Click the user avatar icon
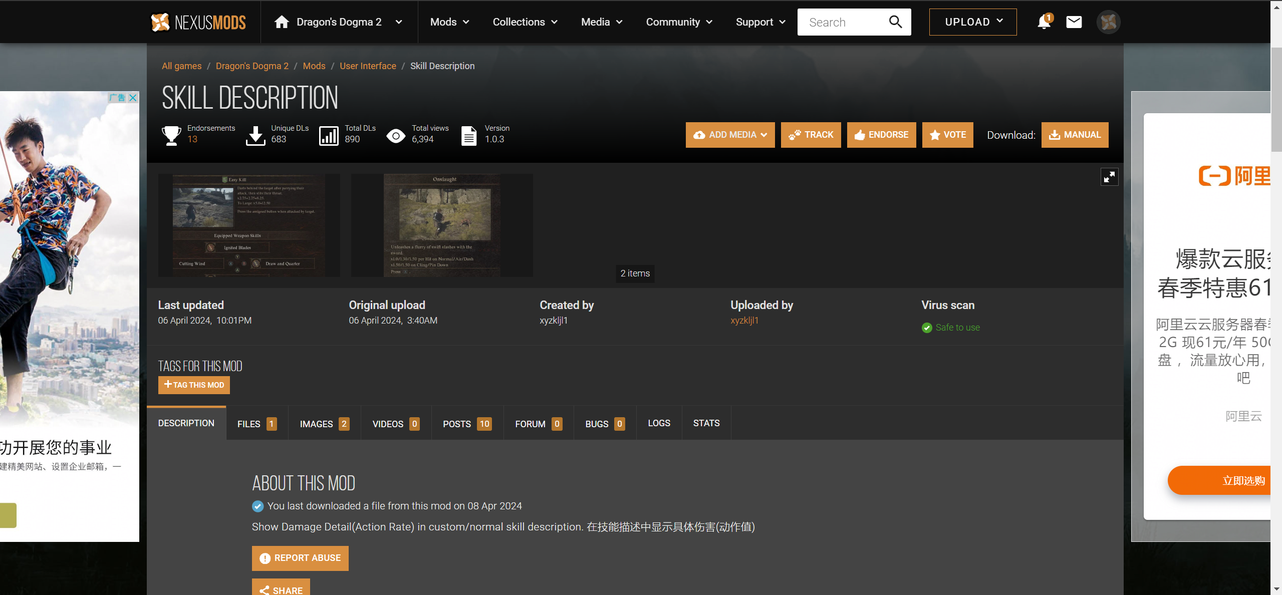The width and height of the screenshot is (1282, 595). pyautogui.click(x=1108, y=22)
